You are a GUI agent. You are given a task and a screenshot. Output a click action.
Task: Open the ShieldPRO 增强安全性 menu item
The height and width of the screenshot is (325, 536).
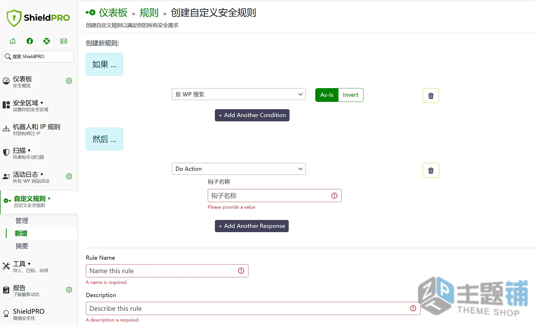point(28,314)
